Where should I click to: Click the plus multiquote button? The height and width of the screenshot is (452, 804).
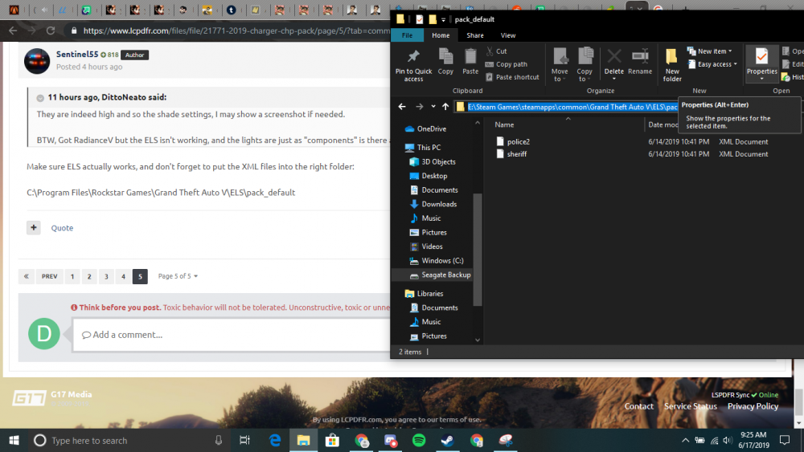33,227
